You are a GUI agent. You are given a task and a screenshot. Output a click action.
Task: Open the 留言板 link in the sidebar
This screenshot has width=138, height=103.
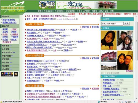[x=14, y=40]
